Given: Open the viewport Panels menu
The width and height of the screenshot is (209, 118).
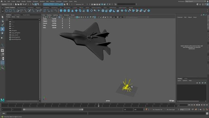Looking at the screenshot, I should (72, 15).
